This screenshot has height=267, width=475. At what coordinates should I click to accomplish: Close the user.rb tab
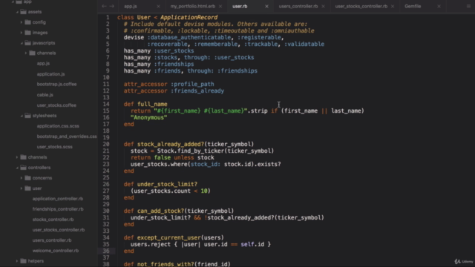tap(266, 7)
